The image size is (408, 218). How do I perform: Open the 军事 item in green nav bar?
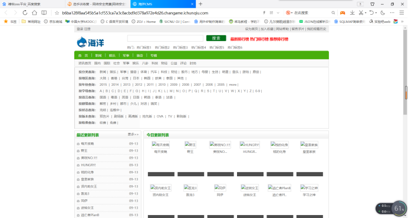[x=126, y=55]
